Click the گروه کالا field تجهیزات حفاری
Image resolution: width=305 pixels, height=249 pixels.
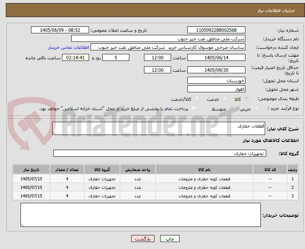click(160, 153)
